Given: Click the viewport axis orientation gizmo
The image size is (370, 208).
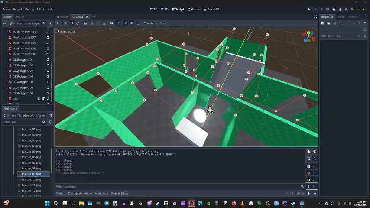Looking at the screenshot, I should click(x=309, y=36).
